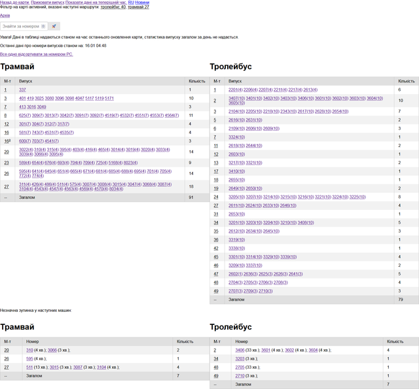
Task: Open tram vehicle 4535(7) link
Action: (x=67, y=133)
